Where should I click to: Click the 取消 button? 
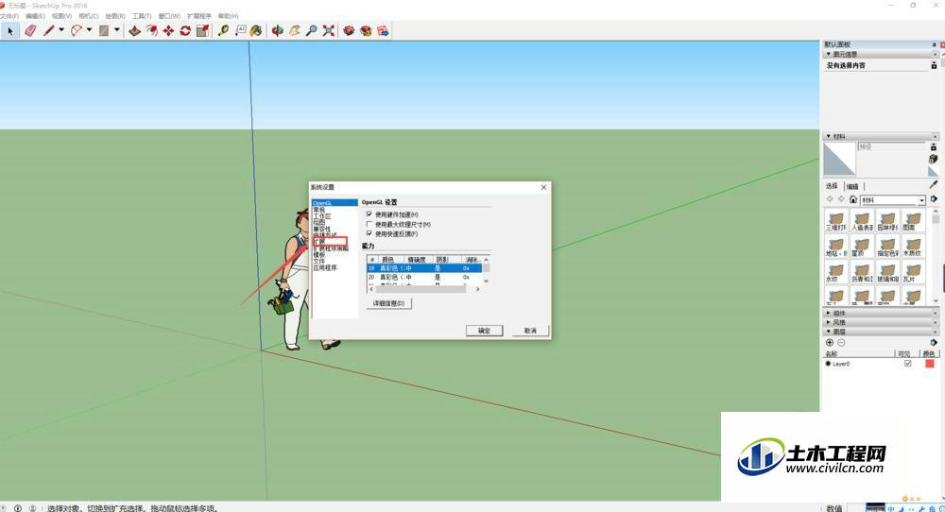(530, 331)
